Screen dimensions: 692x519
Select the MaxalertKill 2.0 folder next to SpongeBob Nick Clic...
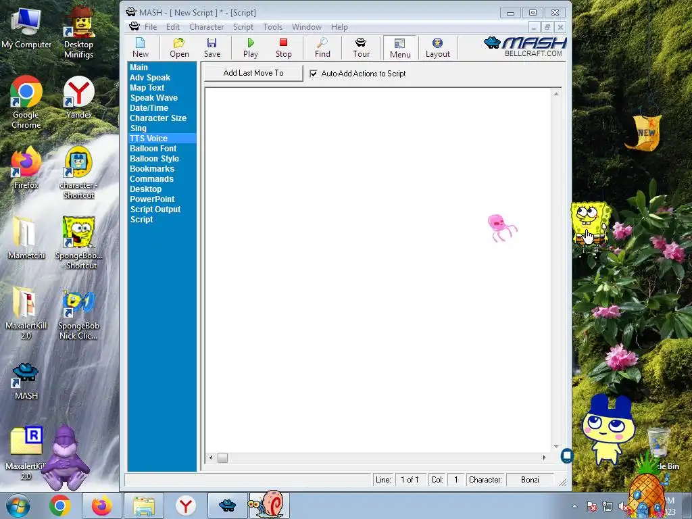pyautogui.click(x=26, y=314)
